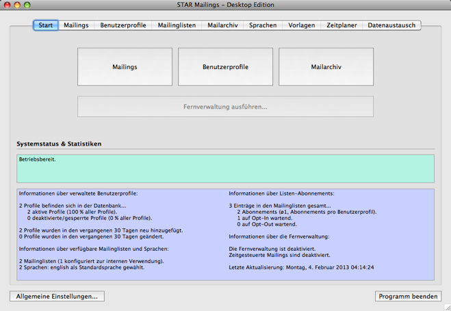Click 'Informationen über die Fernverwaltung:' line
The image size is (451, 311).
pyautogui.click(x=279, y=236)
